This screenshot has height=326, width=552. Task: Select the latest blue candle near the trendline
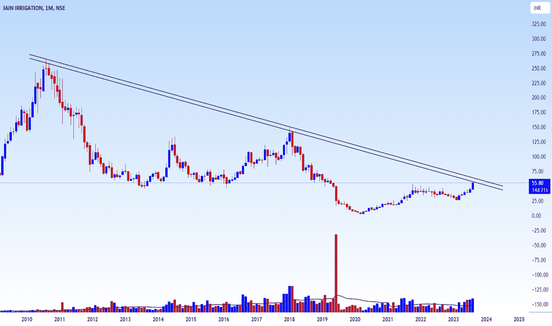click(x=473, y=186)
